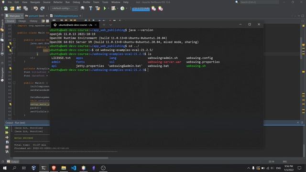Screen dimensions: 306x172
Task: Click webswing.sh in the terminal listing
Action: (196, 66)
